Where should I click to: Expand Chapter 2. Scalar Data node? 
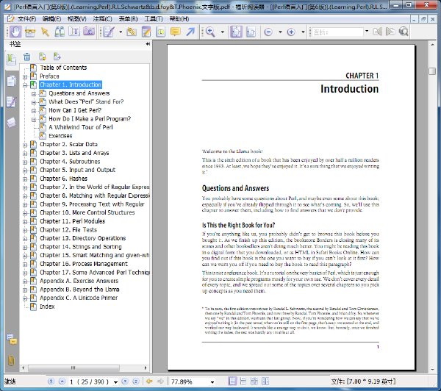click(25, 145)
